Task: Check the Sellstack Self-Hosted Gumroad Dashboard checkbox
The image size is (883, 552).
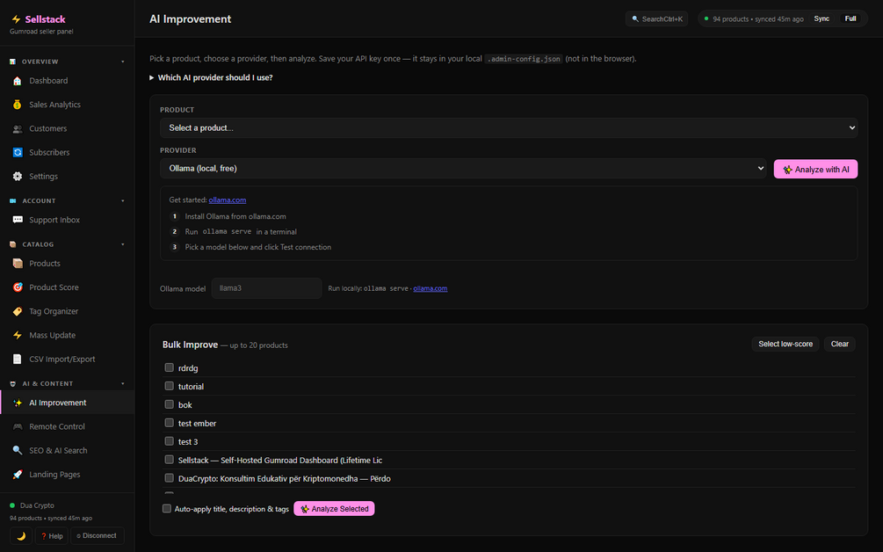Action: (169, 460)
